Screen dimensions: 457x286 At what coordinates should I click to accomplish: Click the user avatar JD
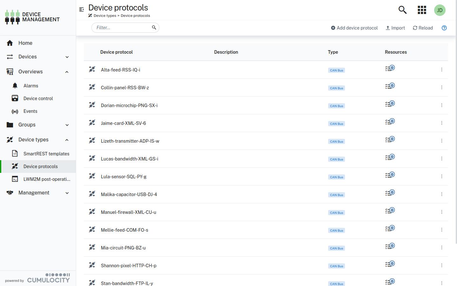click(x=440, y=10)
